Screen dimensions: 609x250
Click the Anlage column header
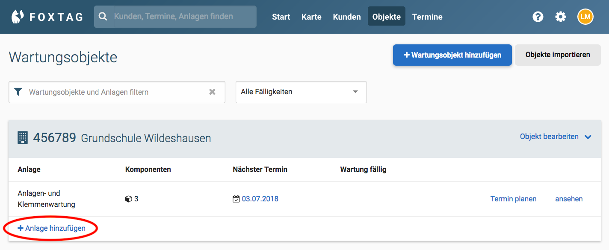pyautogui.click(x=29, y=169)
